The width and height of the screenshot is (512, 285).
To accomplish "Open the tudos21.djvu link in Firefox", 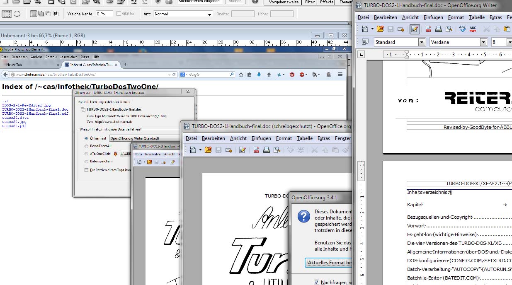I will (x=15, y=118).
